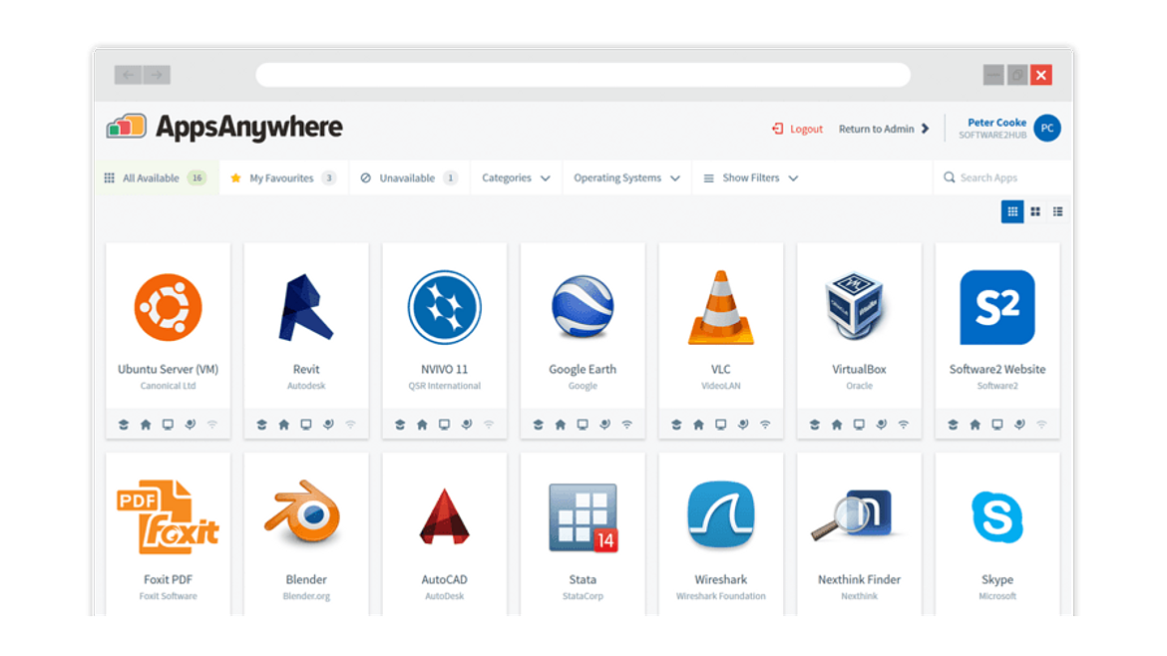Expand the Operating Systems dropdown
The width and height of the screenshot is (1167, 656).
pyautogui.click(x=626, y=177)
